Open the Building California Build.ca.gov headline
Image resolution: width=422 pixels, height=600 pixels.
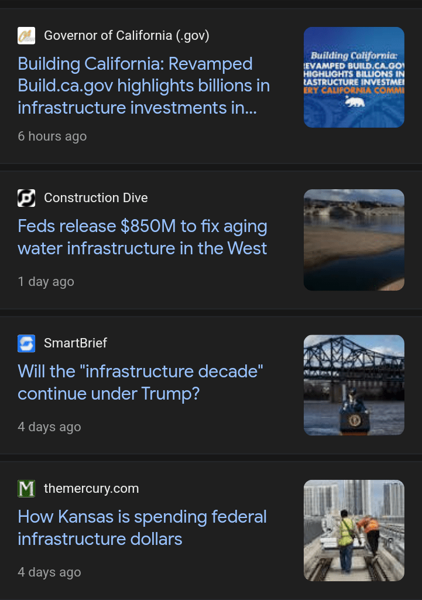click(x=143, y=86)
